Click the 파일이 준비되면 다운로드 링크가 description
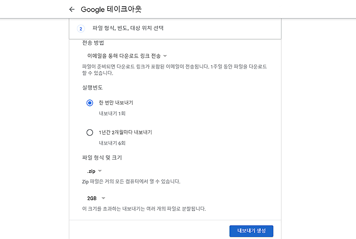This screenshot has width=356, height=239. tap(174, 70)
